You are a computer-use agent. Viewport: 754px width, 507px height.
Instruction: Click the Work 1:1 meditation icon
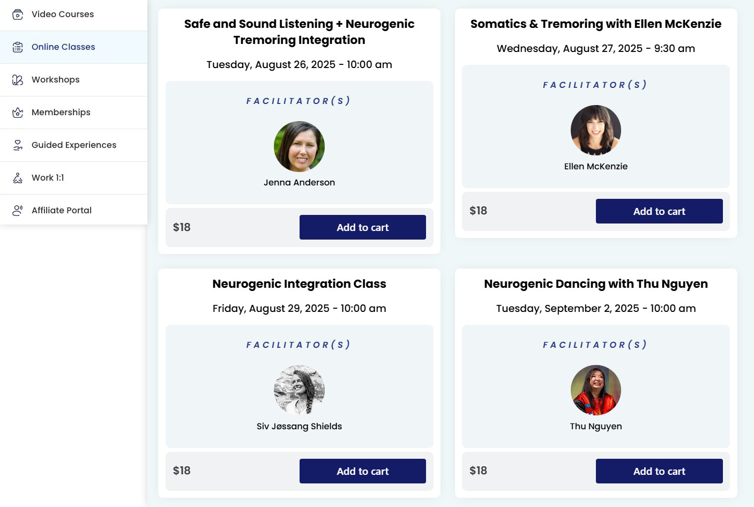(18, 178)
